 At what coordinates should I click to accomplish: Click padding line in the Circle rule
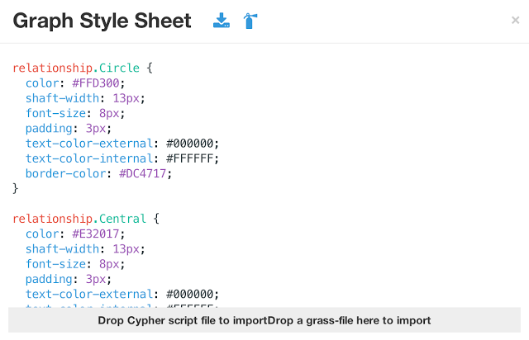[66, 129]
